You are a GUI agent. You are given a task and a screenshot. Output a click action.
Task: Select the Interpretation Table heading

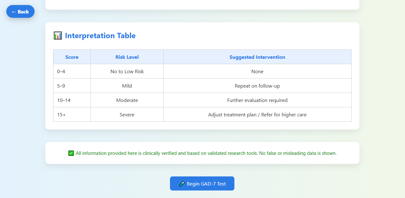[100, 36]
